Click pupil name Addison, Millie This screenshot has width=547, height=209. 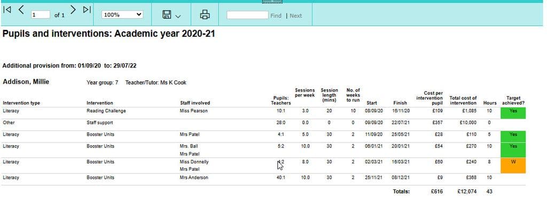(26, 82)
